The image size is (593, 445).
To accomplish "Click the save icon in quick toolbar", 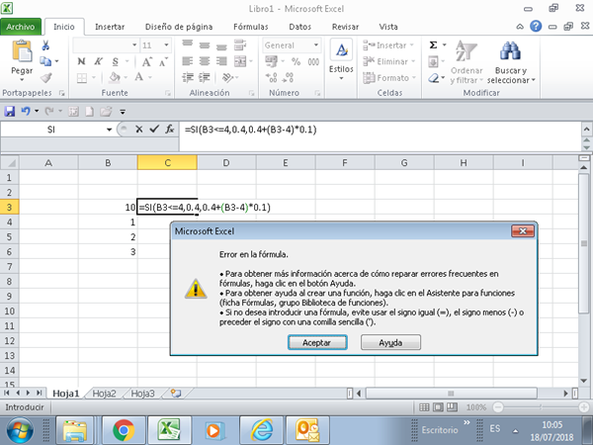I will point(10,111).
